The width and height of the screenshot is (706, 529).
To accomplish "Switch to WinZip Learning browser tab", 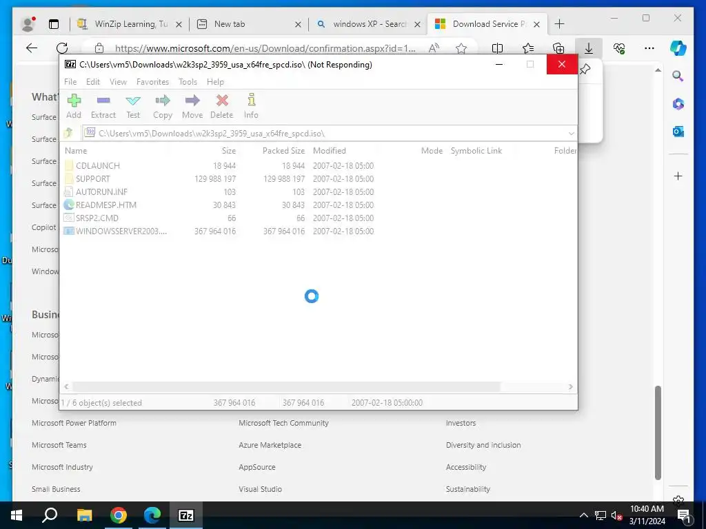I will (130, 24).
